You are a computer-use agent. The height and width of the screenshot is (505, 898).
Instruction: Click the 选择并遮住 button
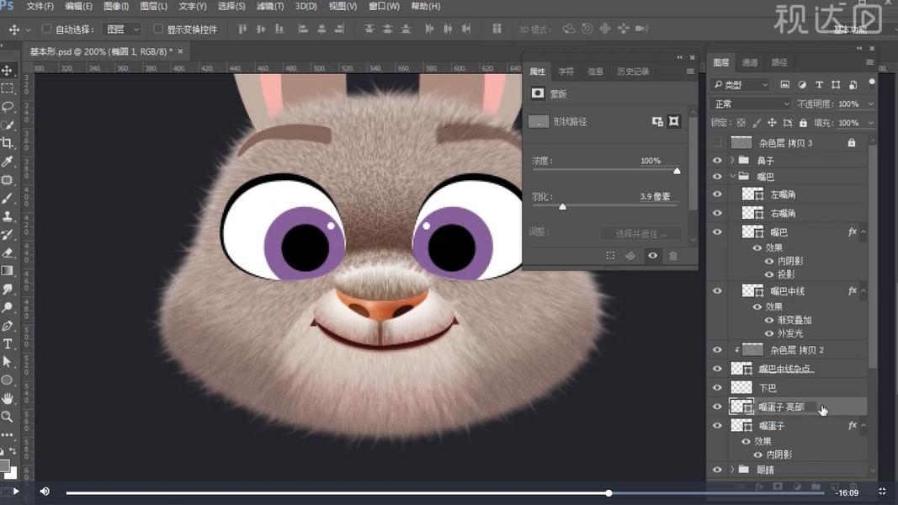pos(640,234)
